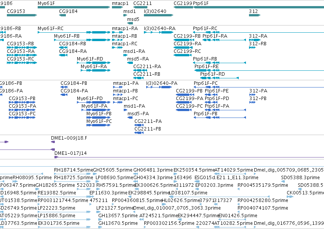Screen dimensions: 324x229
Task: Click the msd5 gene label
Action: pos(133,19)
